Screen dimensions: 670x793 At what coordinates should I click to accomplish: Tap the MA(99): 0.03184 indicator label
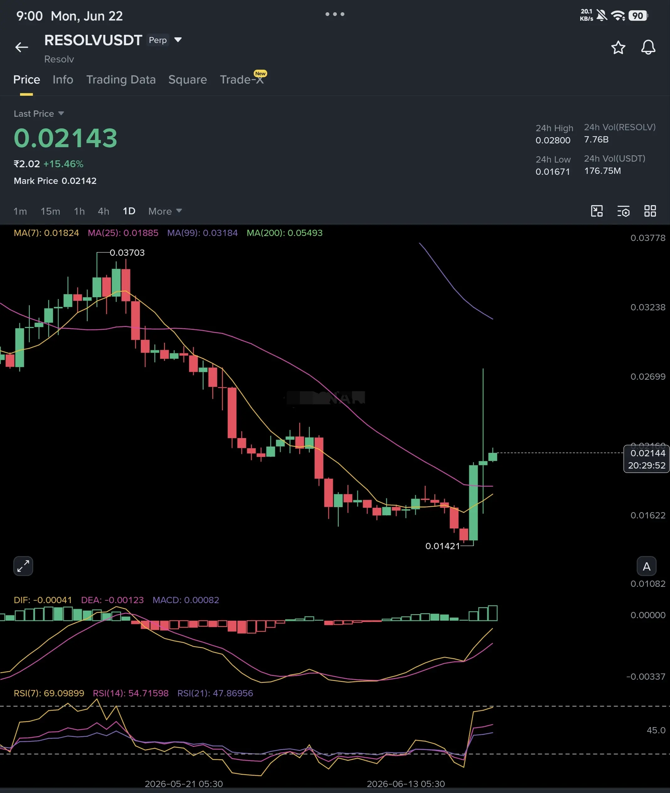pos(202,233)
